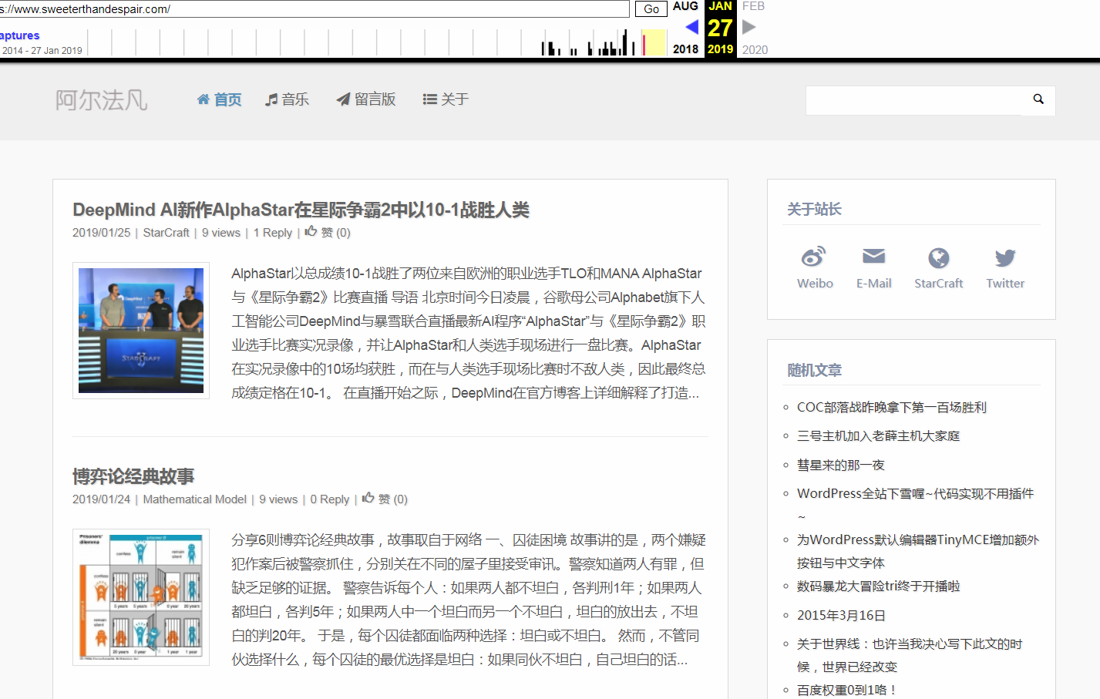This screenshot has width=1100, height=699.
Task: Click the Wayback Go button
Action: (x=651, y=8)
